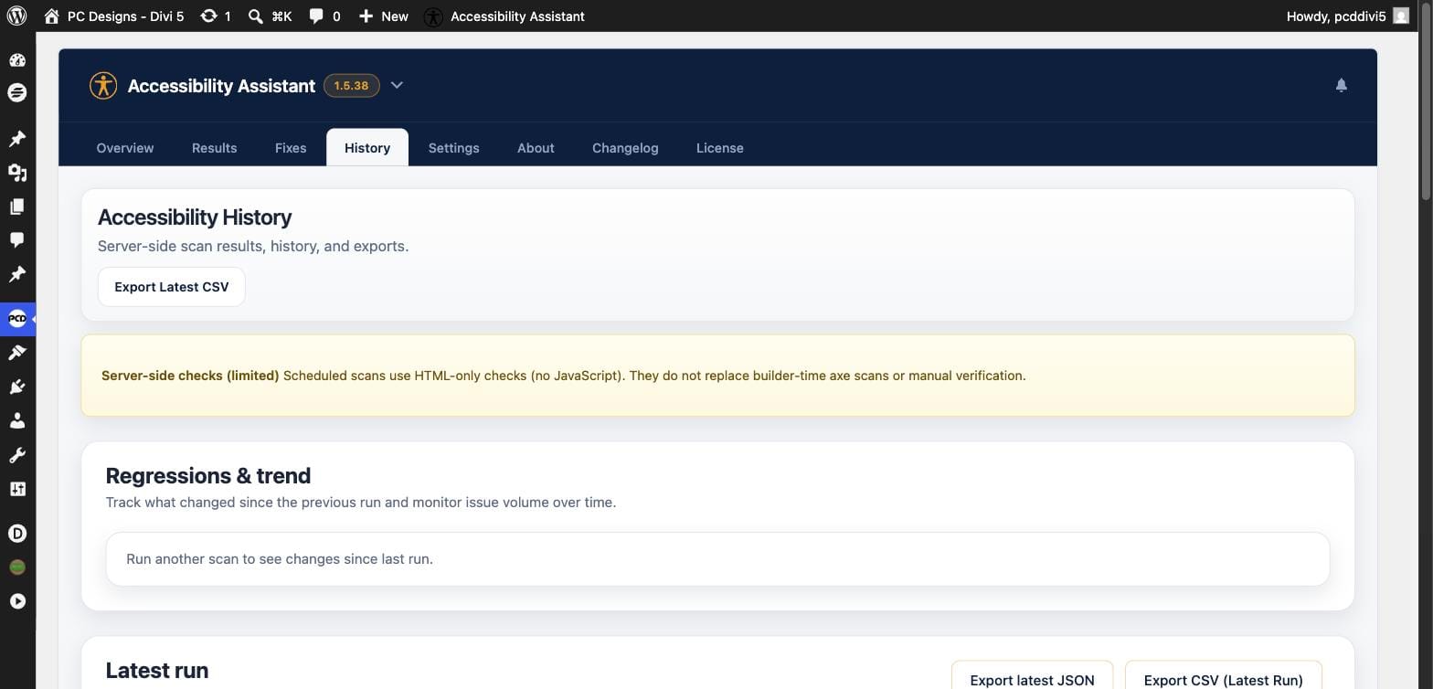
Task: Click the user avatar in the admin bar
Action: tap(1401, 16)
